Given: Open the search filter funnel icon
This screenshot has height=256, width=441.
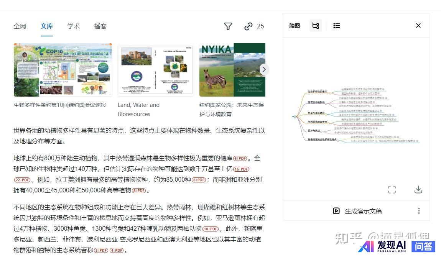Looking at the screenshot, I should [x=228, y=26].
